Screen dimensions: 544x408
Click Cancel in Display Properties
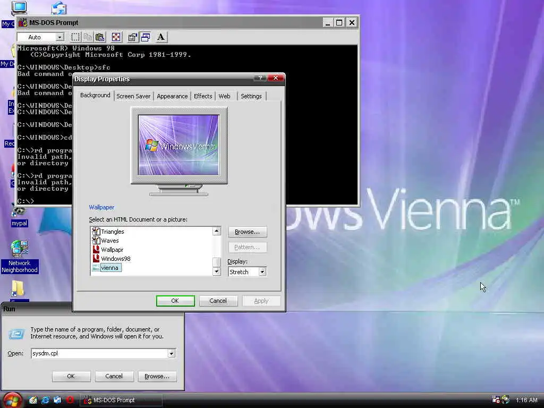(218, 301)
